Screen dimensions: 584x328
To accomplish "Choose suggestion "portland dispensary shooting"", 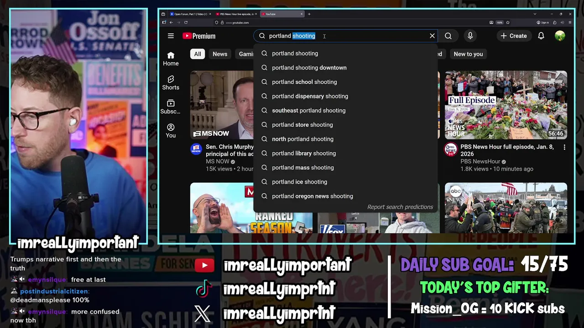I will point(345,96).
